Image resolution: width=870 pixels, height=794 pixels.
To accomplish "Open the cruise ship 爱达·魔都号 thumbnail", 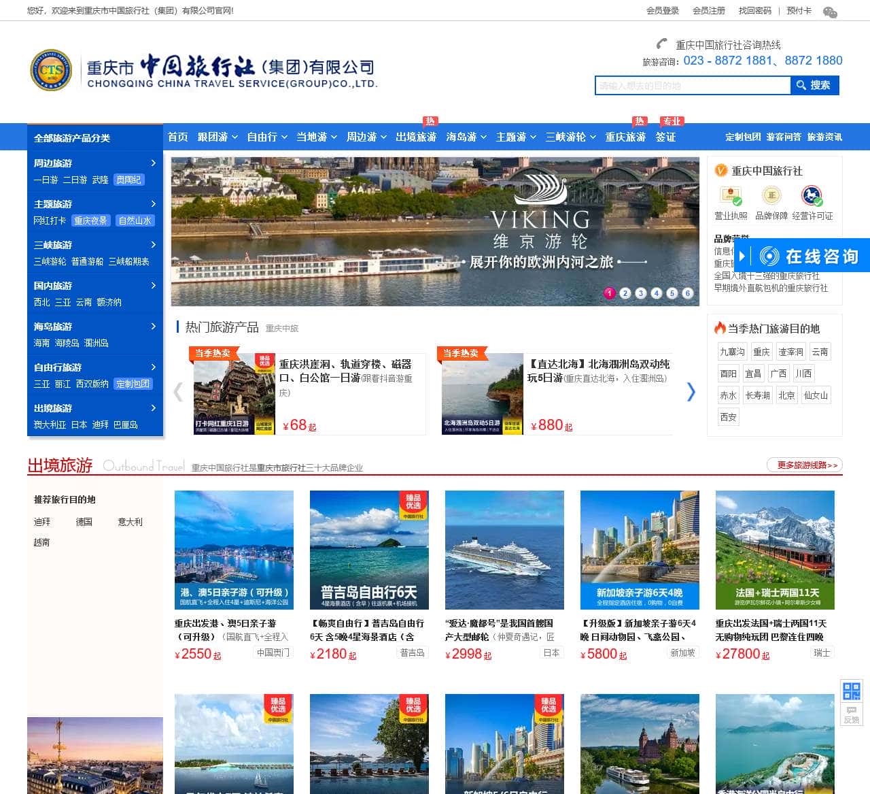I will point(504,550).
